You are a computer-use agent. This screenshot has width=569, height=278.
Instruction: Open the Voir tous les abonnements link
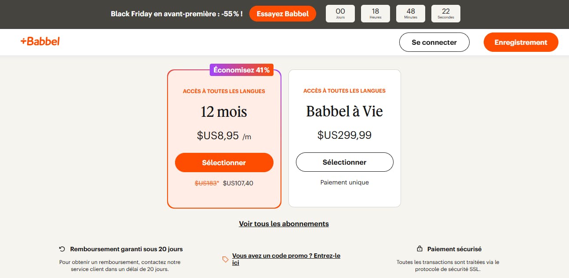pyautogui.click(x=284, y=224)
